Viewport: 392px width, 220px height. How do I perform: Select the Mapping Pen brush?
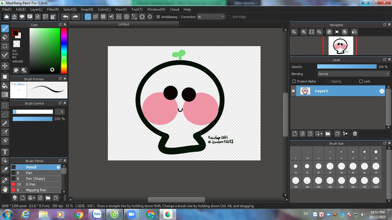(36, 190)
